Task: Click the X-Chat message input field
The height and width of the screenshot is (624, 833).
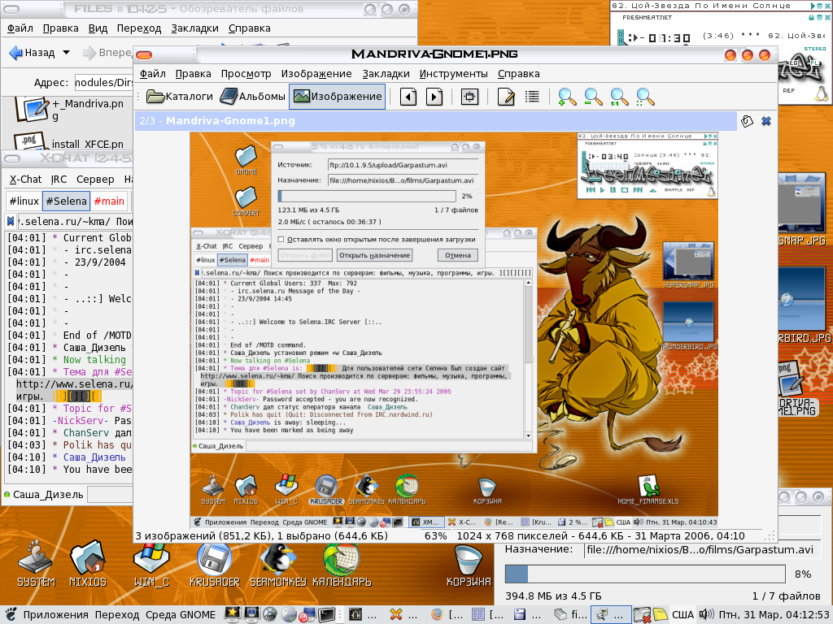Action: click(110, 495)
